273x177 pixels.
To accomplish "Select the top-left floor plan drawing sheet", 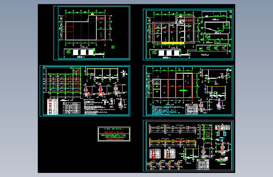I will (x=92, y=33).
